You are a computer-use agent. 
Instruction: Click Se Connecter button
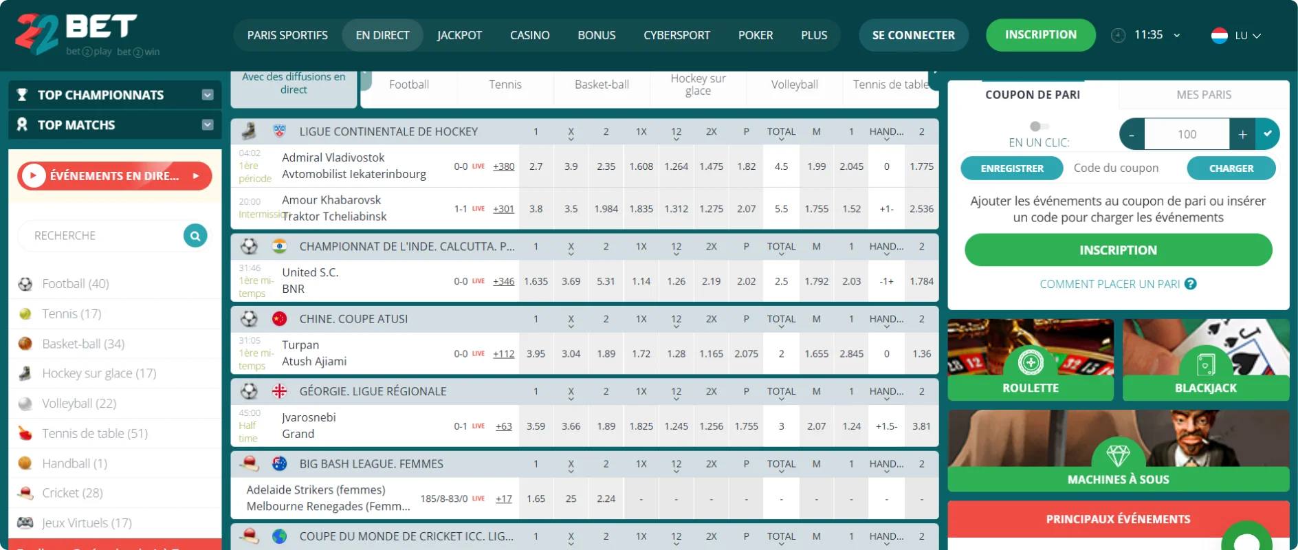[x=914, y=35]
